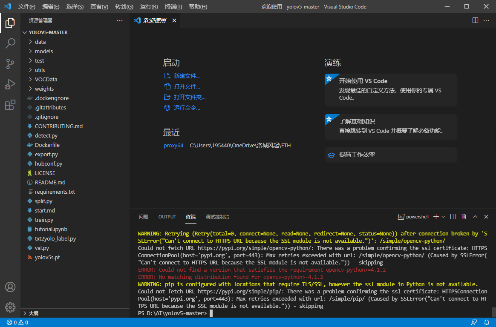Screen dimensions: 496x327
Task: Focus the terminal input prompt line
Action: tap(311, 313)
